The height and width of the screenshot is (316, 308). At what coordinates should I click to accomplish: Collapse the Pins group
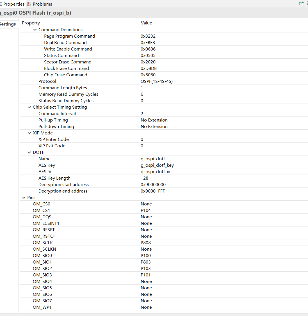coord(24,198)
